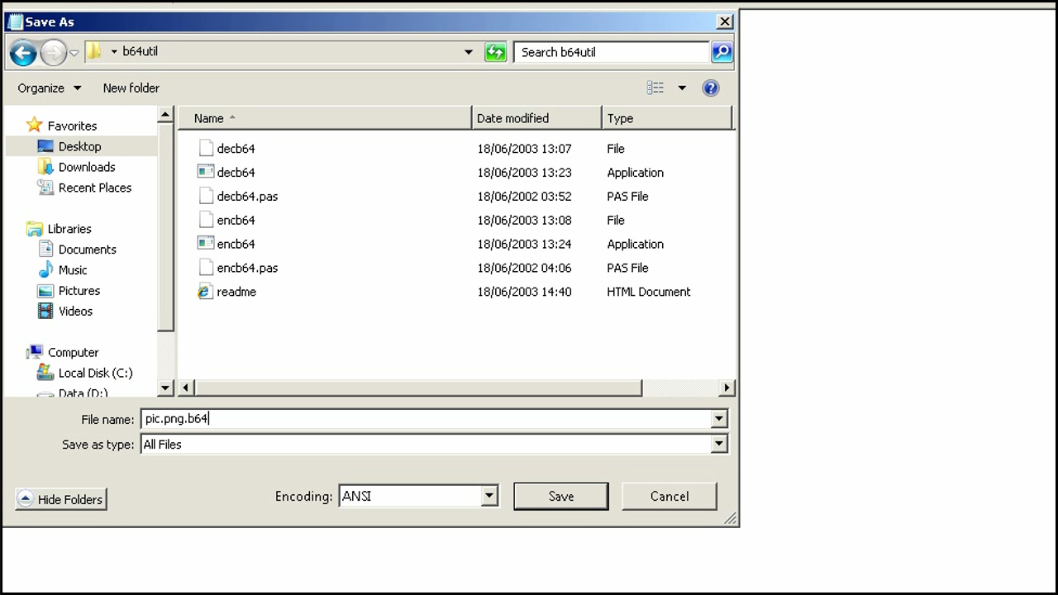Click into the Search b64util field
1058x595 pixels.
tap(611, 52)
